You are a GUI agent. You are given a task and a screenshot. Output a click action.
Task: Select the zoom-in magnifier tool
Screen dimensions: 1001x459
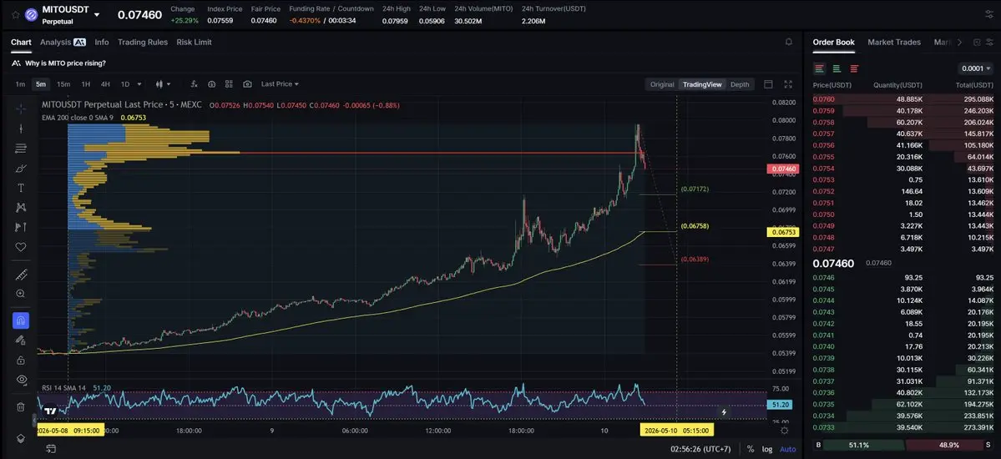[20, 294]
